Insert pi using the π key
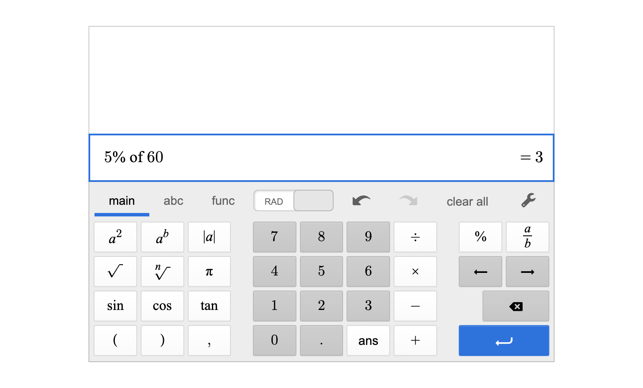 coord(209,272)
